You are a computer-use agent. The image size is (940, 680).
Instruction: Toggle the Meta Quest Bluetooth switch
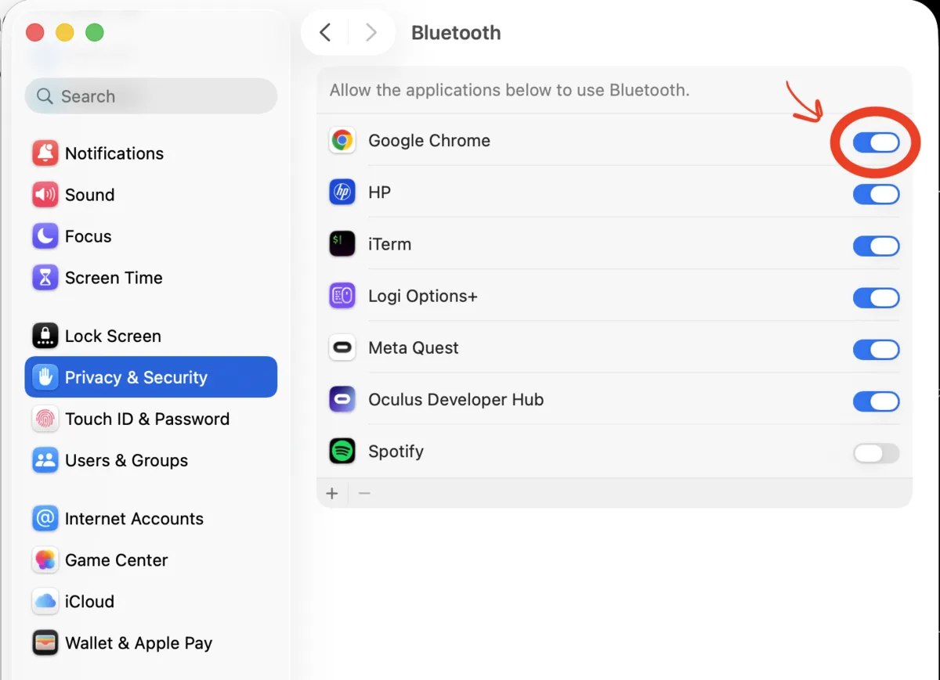876,349
